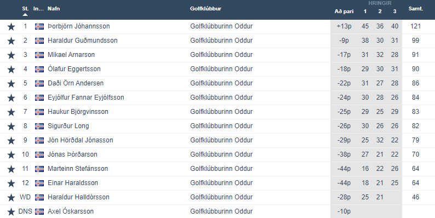Click Haraldur Halldórsson's withdrawn row name
The width and height of the screenshot is (435, 218).
click(78, 197)
